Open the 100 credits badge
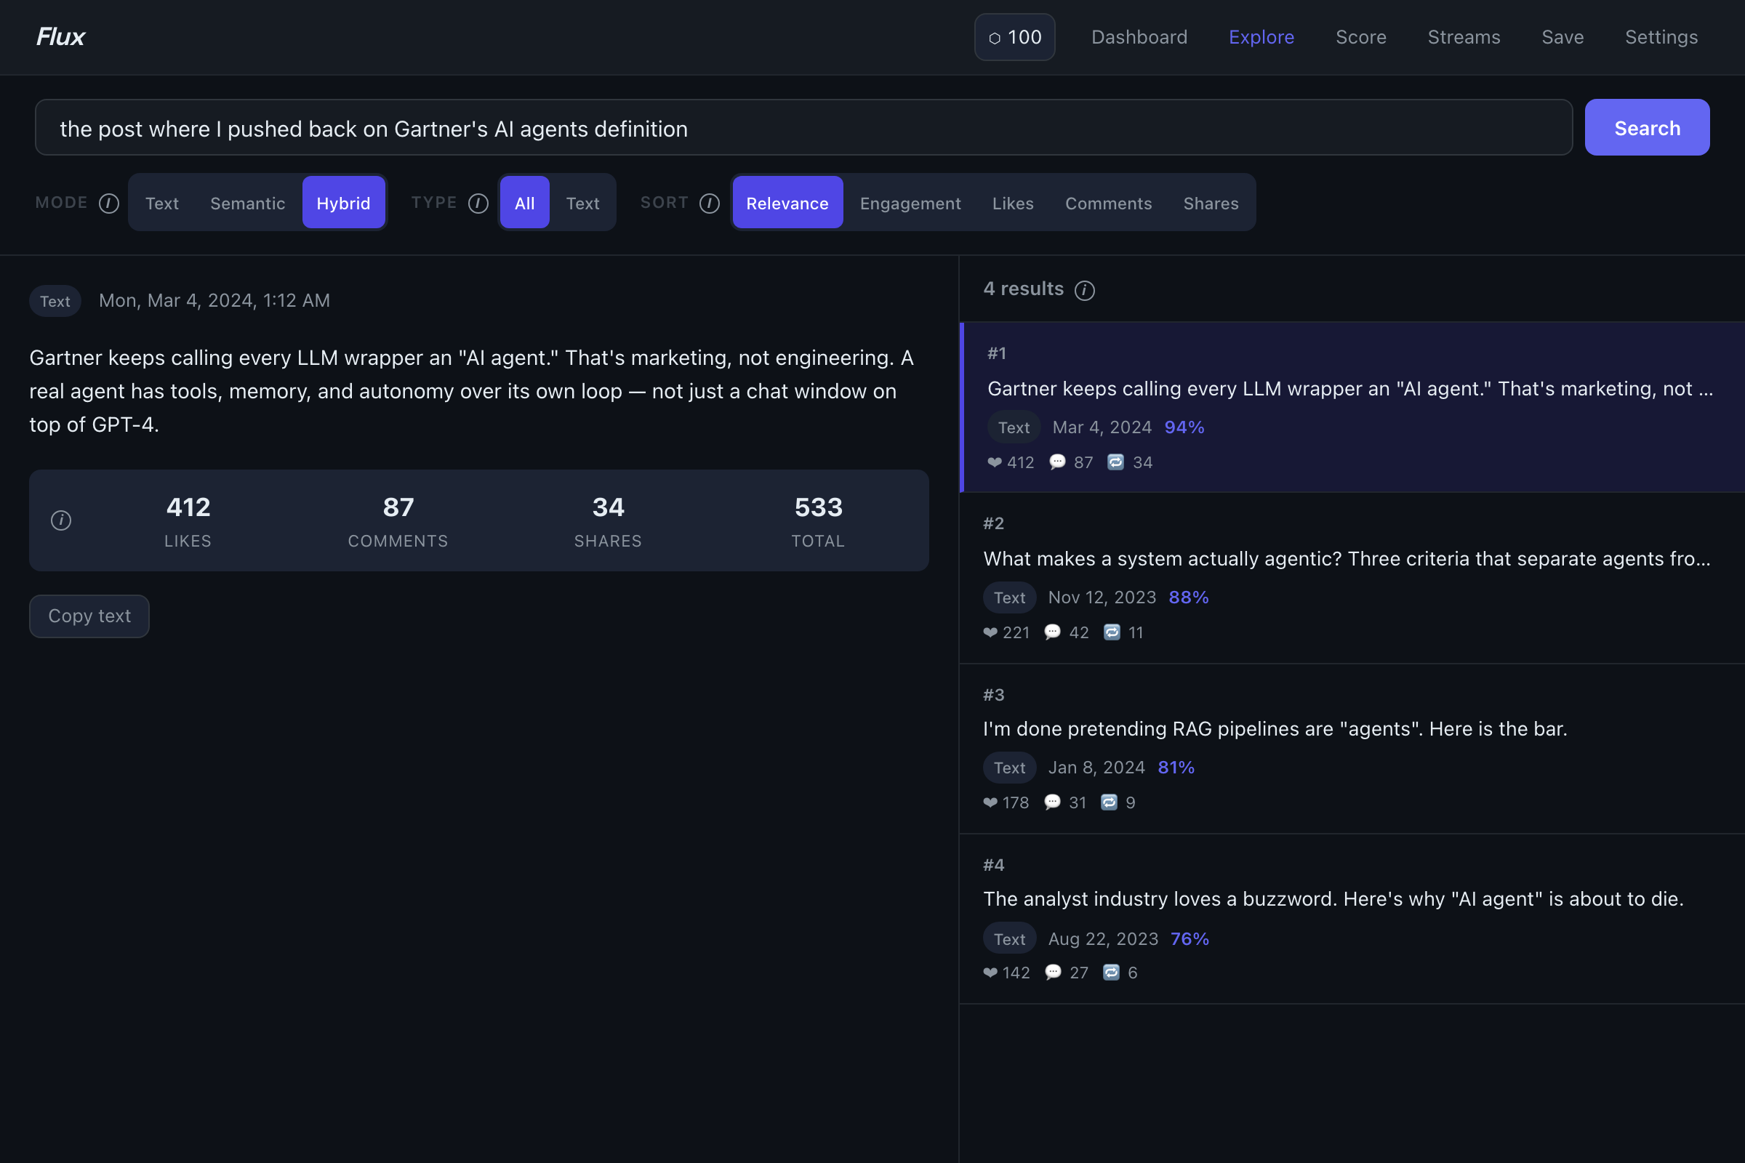Image resolution: width=1745 pixels, height=1163 pixels. [x=1014, y=37]
